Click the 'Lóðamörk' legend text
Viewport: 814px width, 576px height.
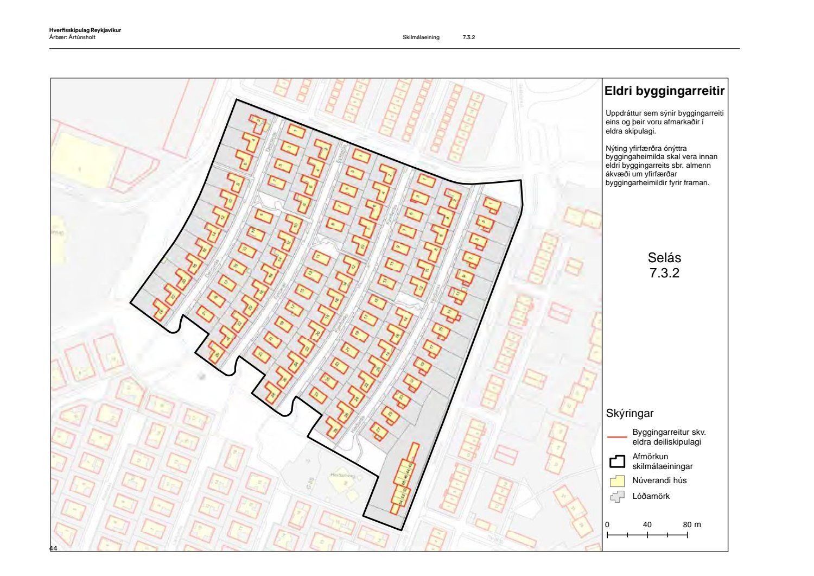click(651, 496)
